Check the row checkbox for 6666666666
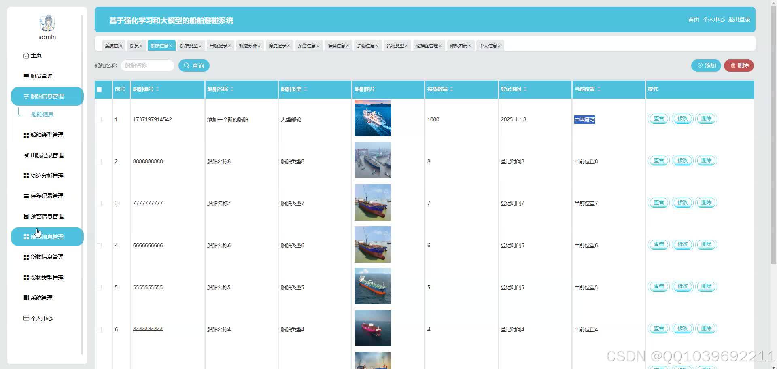The height and width of the screenshot is (369, 777). pos(99,246)
